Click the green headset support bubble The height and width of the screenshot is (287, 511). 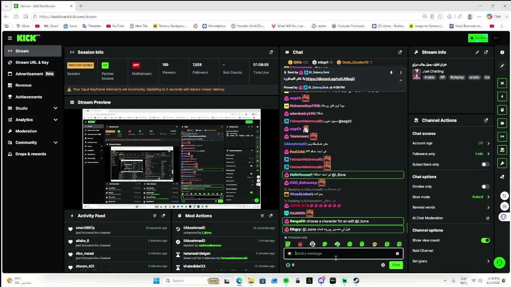[499, 262]
